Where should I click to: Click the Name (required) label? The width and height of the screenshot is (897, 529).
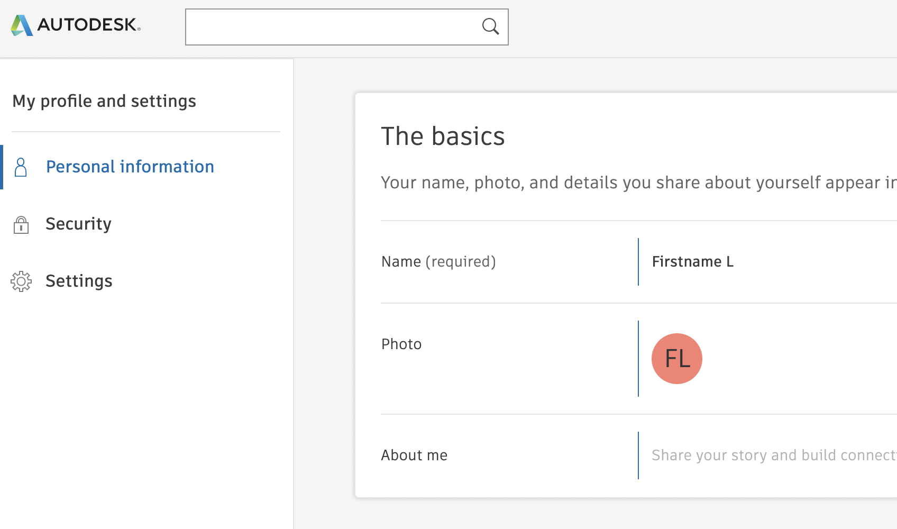pyautogui.click(x=438, y=262)
